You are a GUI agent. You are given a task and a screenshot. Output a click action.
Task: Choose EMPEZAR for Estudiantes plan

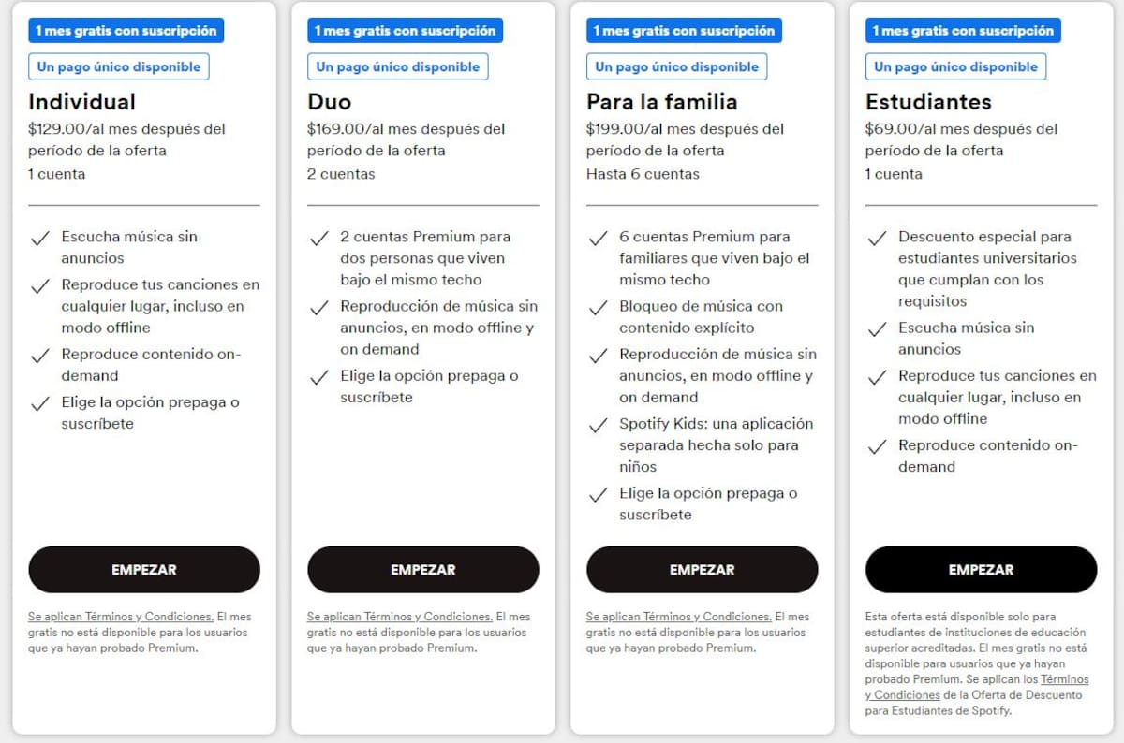(x=981, y=570)
